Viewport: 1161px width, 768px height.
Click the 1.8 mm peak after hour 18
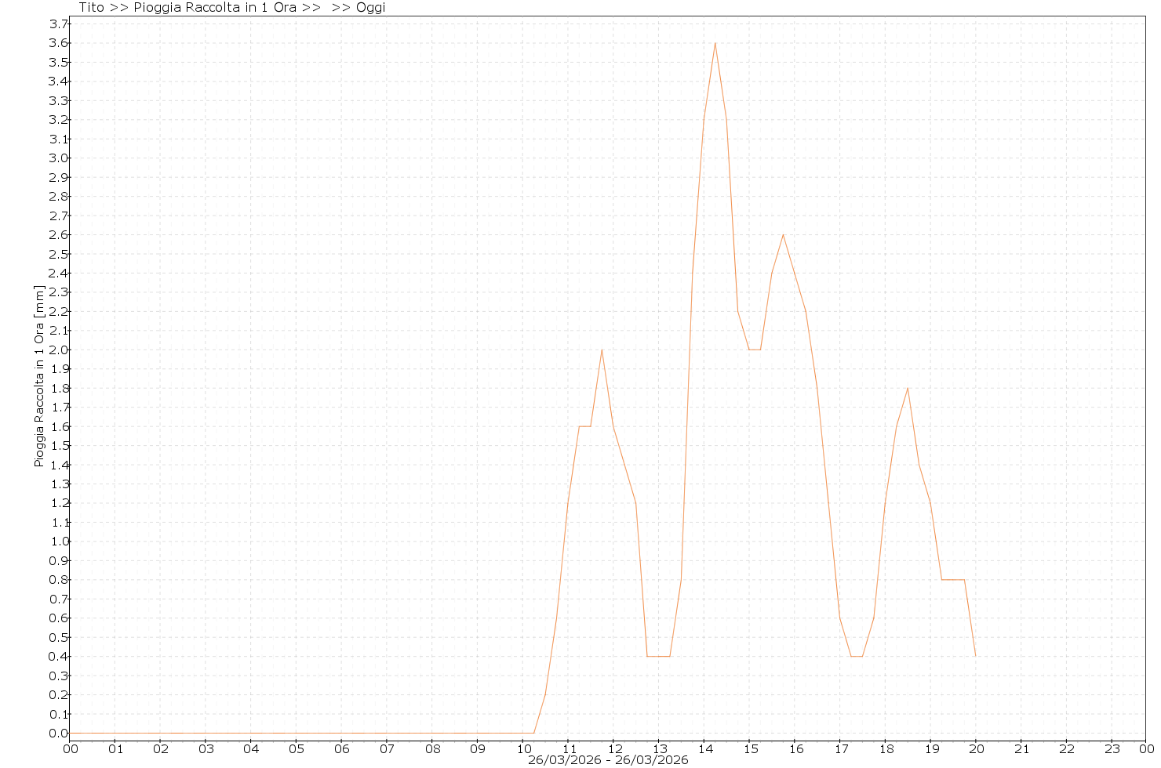pos(908,388)
